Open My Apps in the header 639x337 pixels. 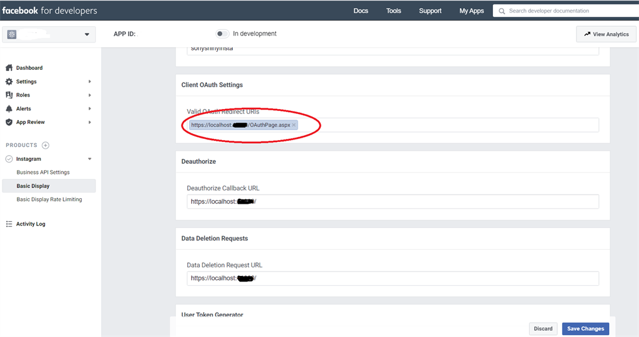point(472,11)
